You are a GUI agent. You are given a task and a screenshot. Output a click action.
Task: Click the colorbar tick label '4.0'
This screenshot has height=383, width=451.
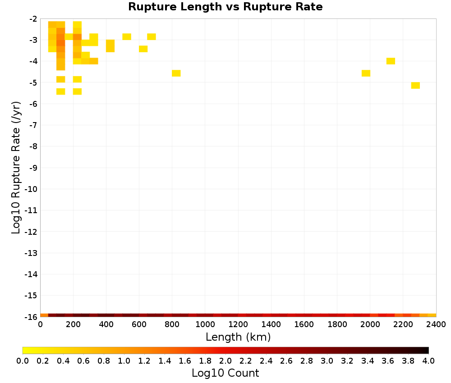tap(428, 361)
